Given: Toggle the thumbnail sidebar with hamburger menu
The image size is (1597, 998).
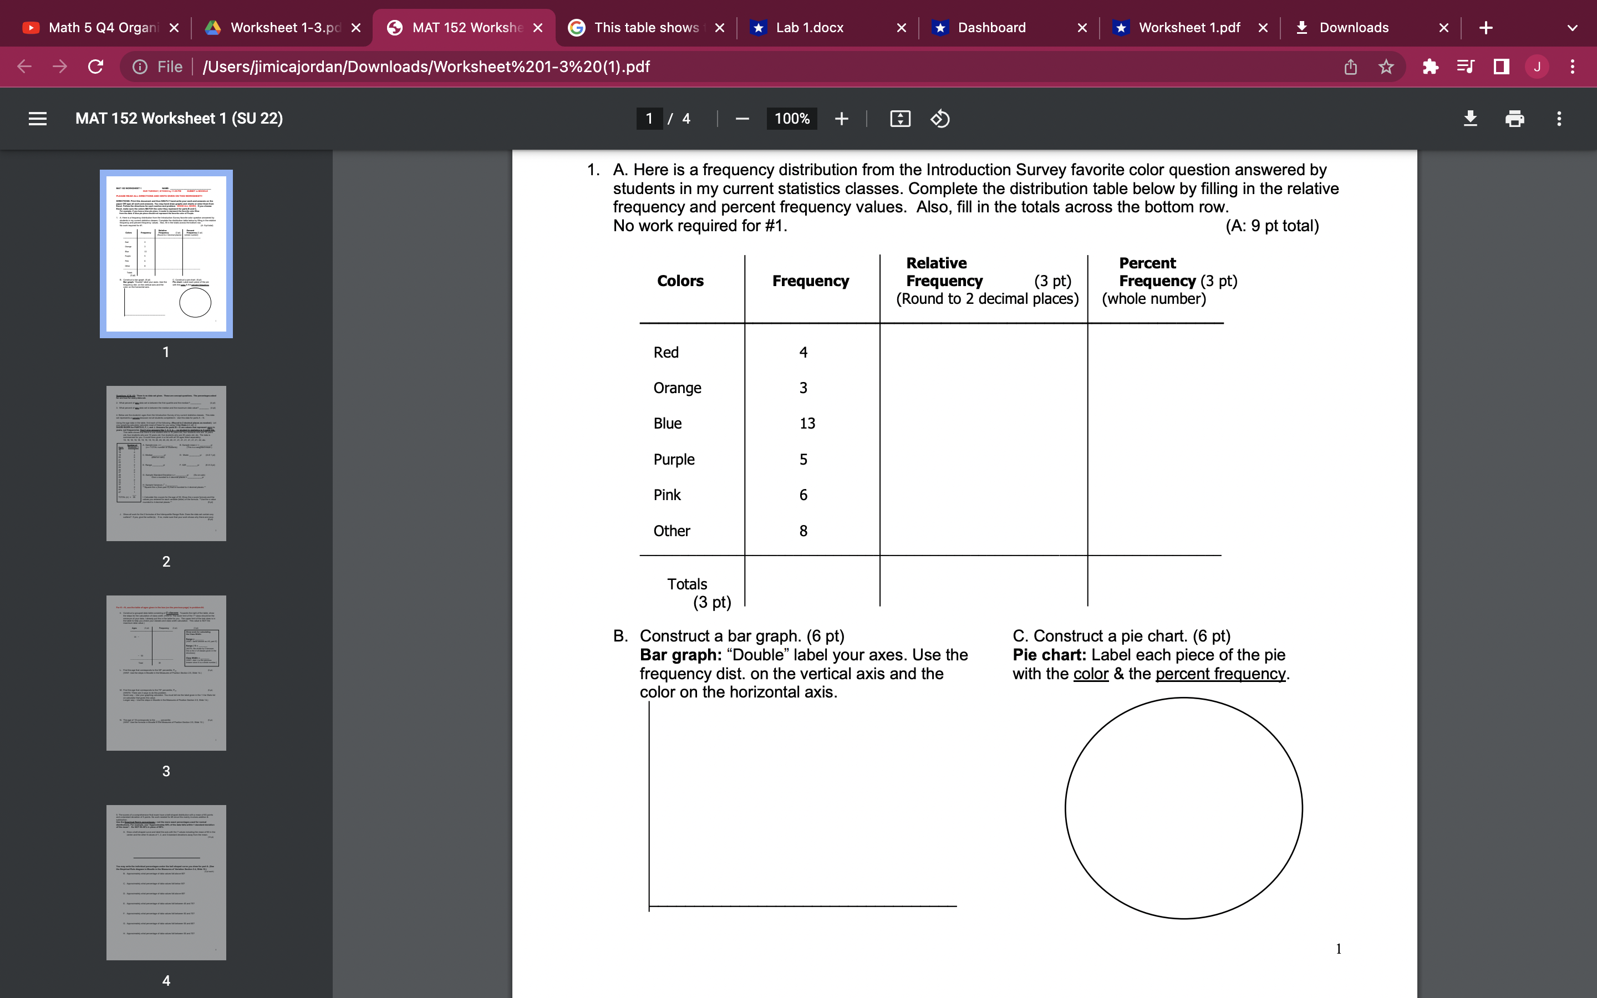Looking at the screenshot, I should [38, 119].
